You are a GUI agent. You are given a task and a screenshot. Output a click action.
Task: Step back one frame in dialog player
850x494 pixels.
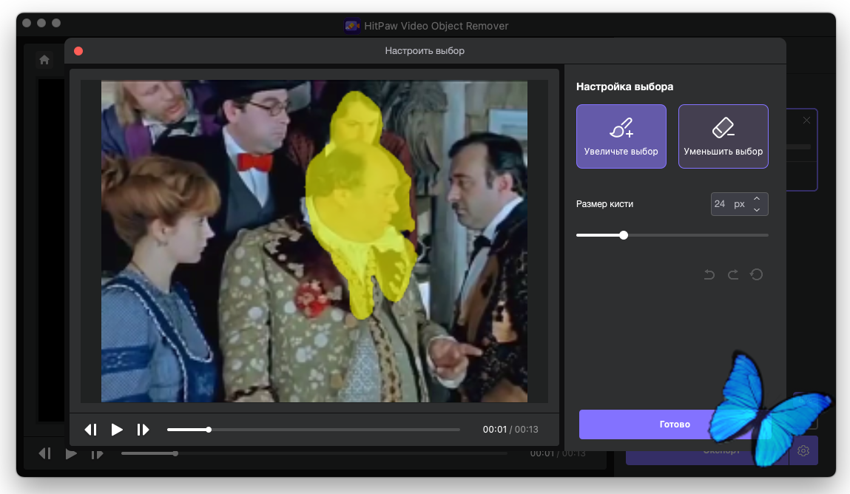point(91,430)
